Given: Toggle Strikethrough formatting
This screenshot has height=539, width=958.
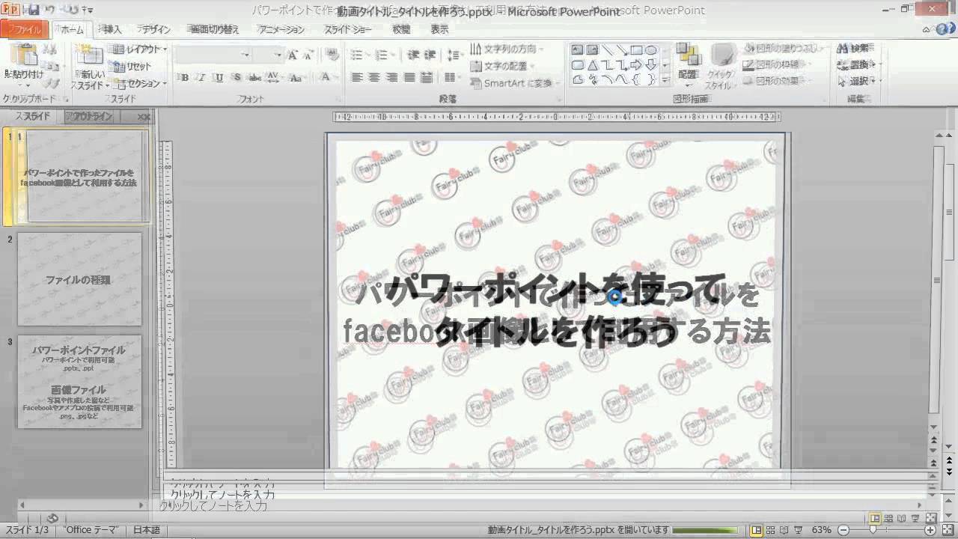Looking at the screenshot, I should pos(254,77).
